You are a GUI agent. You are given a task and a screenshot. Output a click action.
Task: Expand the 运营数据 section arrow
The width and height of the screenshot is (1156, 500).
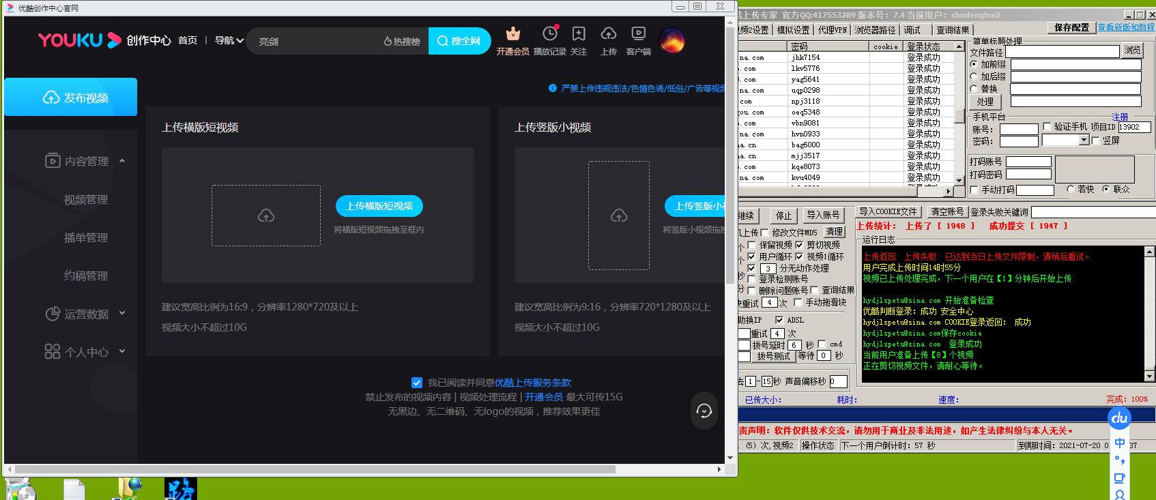pos(122,313)
